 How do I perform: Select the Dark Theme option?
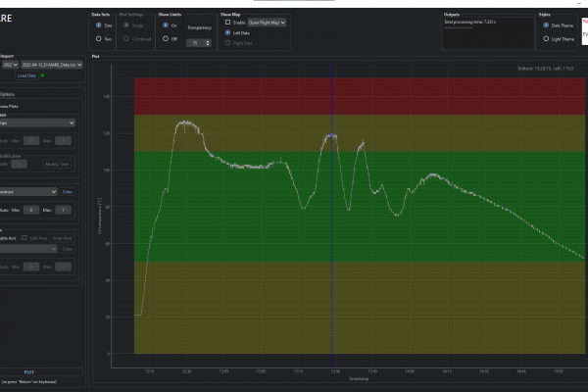545,25
